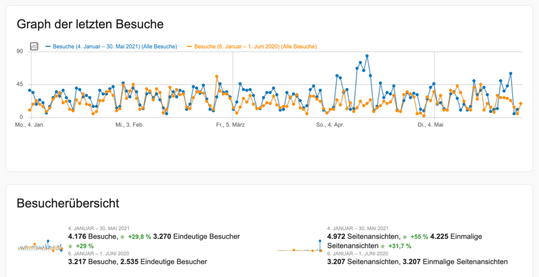Click the '3.217 Besuche' 2020 comparison value
The width and height of the screenshot is (539, 277).
coord(92,262)
